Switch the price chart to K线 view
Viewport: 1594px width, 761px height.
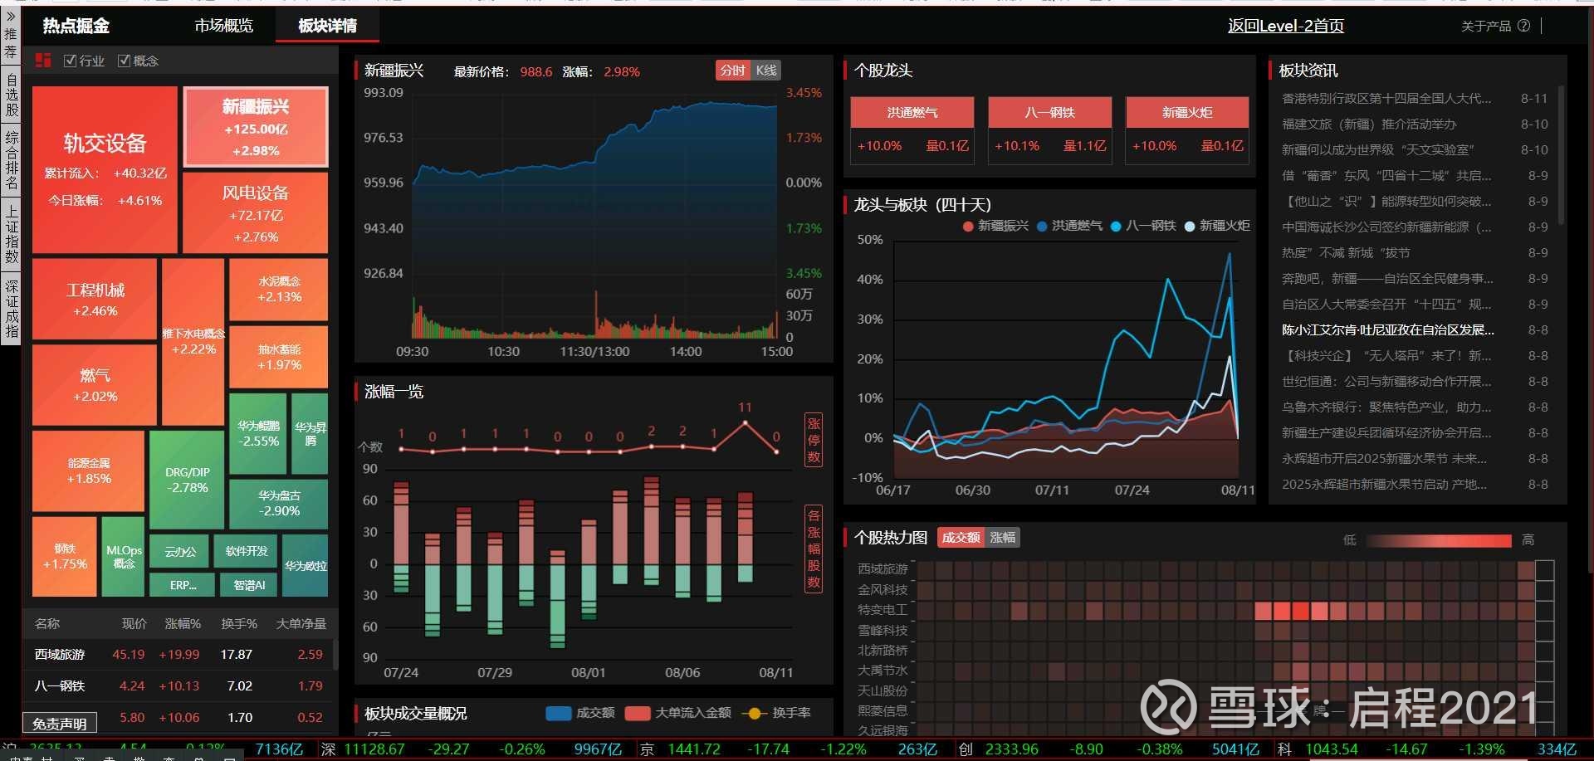tap(765, 71)
